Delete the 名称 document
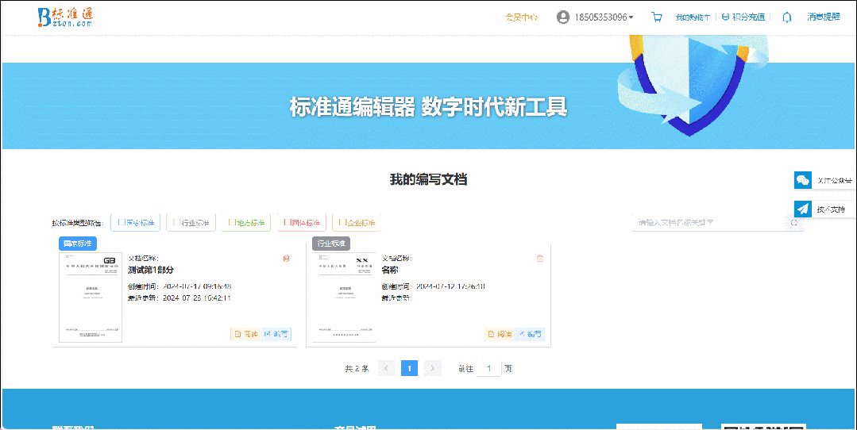Viewport: 857px width, 430px height. tap(540, 259)
